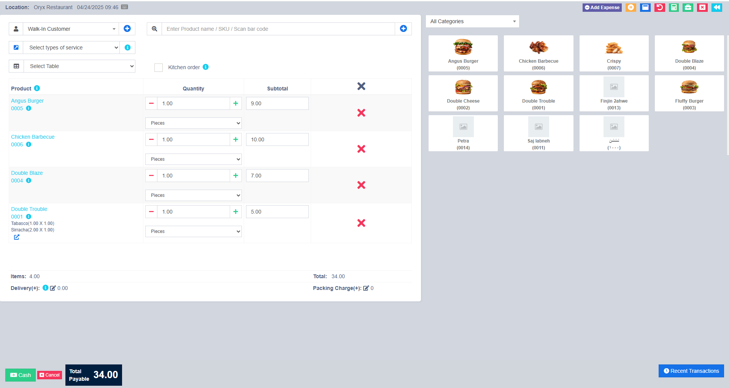Remove Angus Burger row with red X

[x=361, y=113]
